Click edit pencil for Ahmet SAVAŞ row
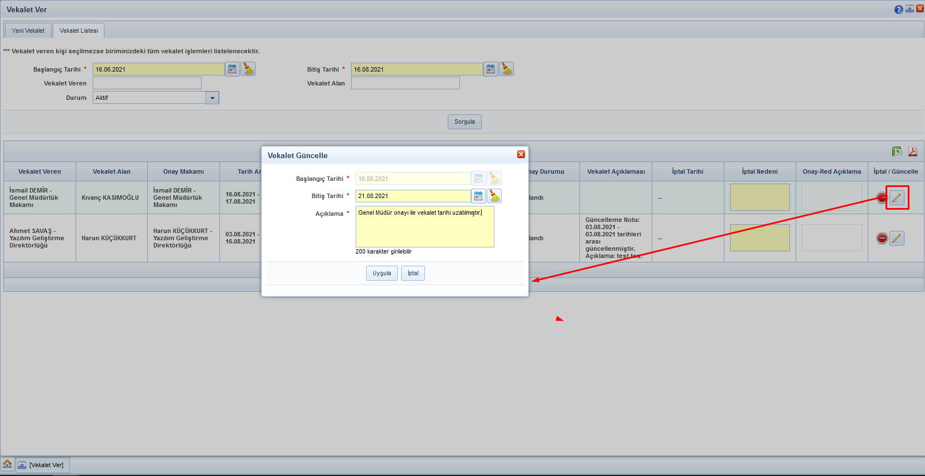Screen dimensions: 925x476 [897, 239]
